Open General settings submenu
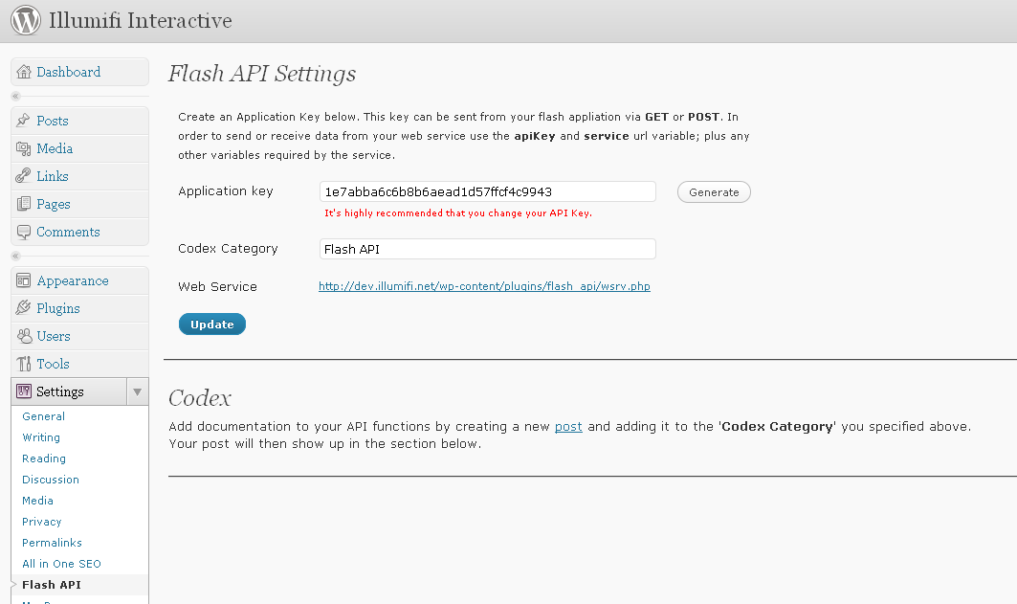1017x604 pixels. click(43, 416)
